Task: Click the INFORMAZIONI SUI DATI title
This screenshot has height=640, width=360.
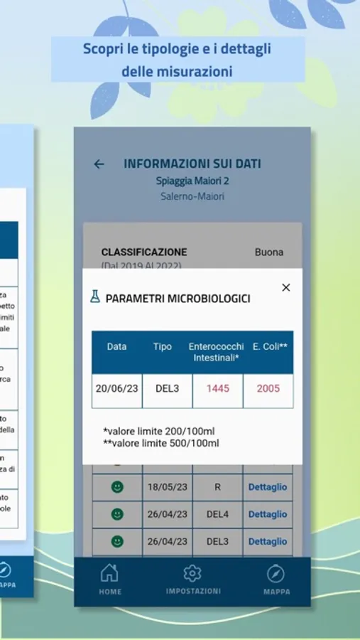Action: pos(192,164)
